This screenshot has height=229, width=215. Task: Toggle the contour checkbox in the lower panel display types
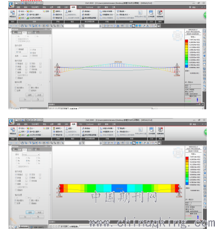pos(16,175)
